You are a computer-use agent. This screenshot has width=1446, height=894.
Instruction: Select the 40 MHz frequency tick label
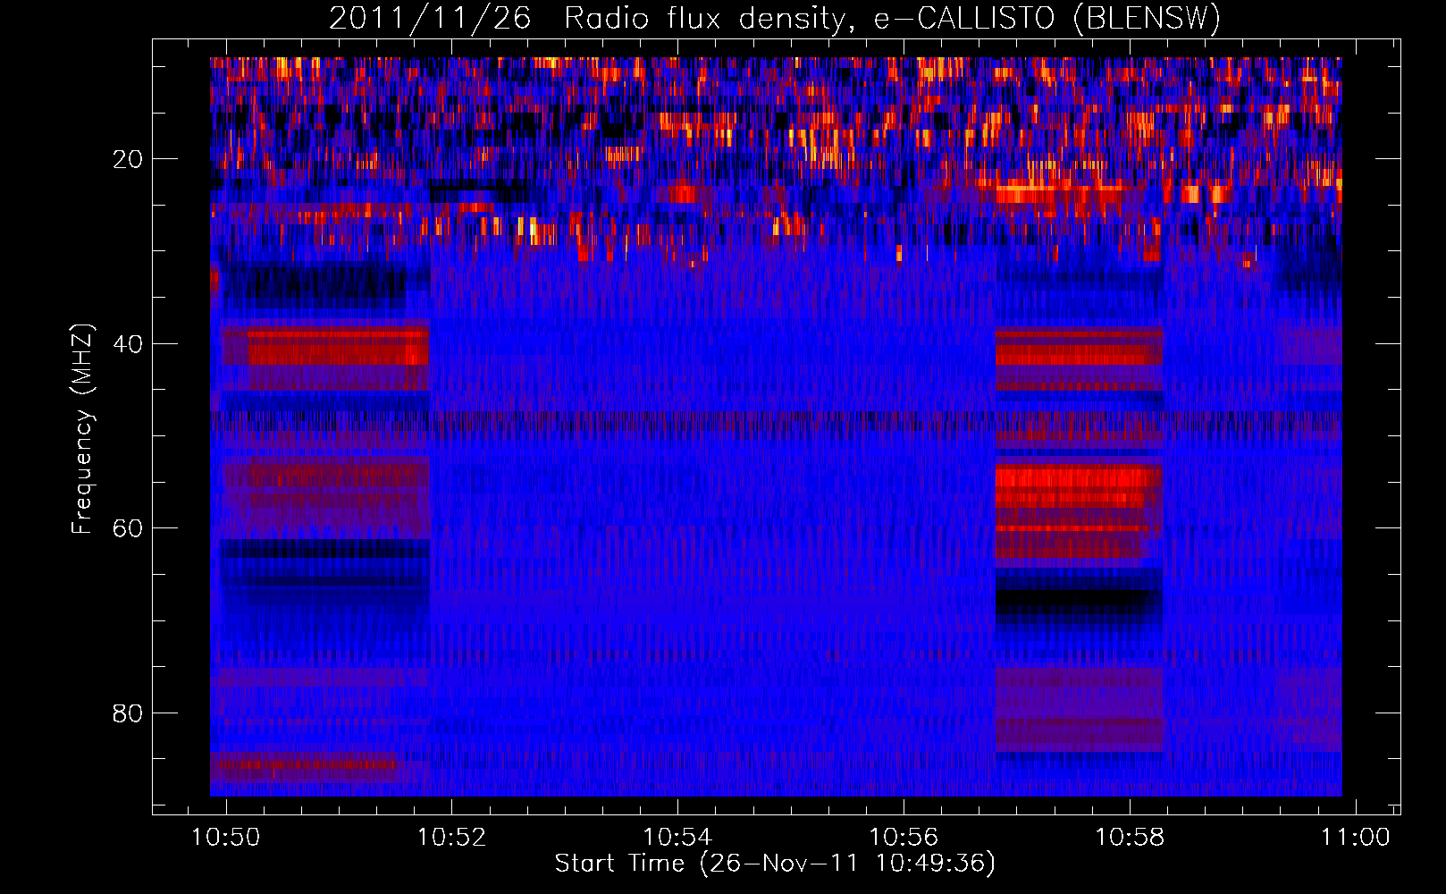coord(129,344)
